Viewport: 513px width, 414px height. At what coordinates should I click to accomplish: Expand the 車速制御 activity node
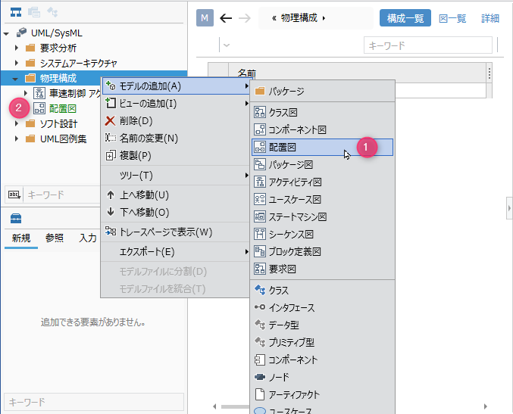point(26,93)
